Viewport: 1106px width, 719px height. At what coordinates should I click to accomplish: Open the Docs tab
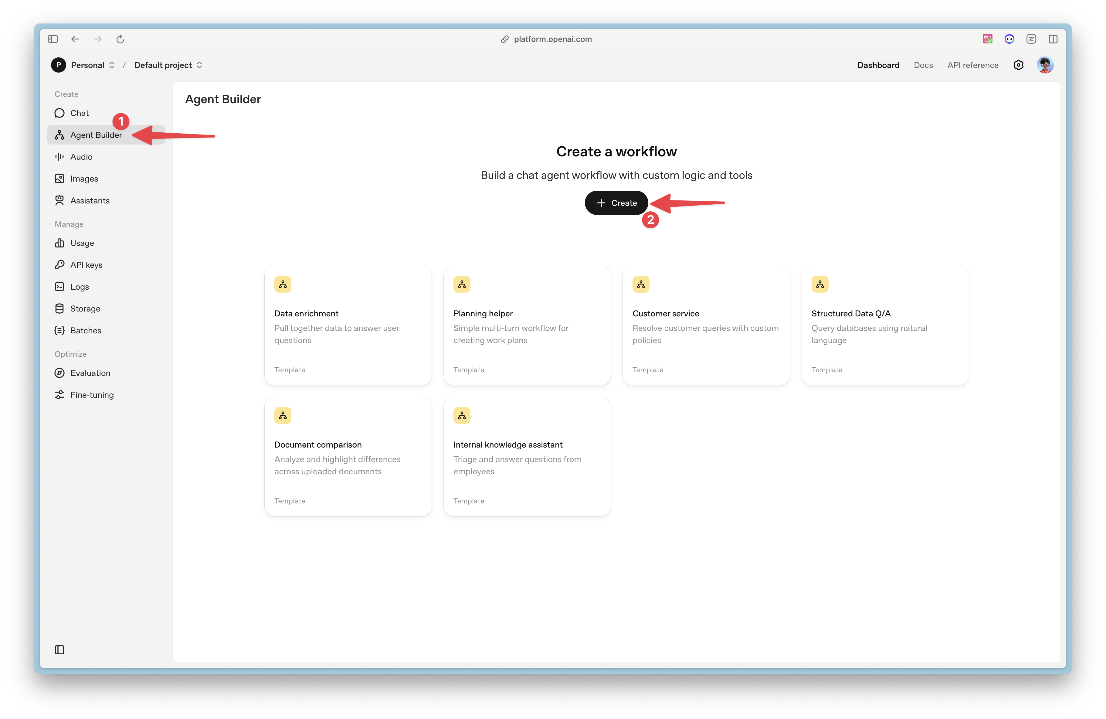point(923,65)
